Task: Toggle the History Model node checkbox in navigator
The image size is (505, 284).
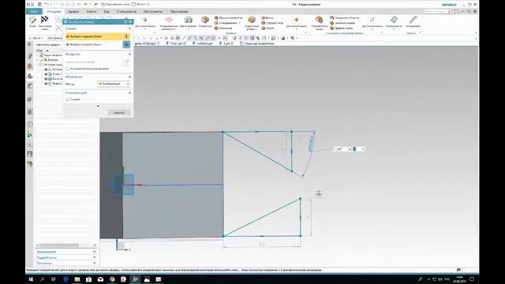Action: coord(42,65)
